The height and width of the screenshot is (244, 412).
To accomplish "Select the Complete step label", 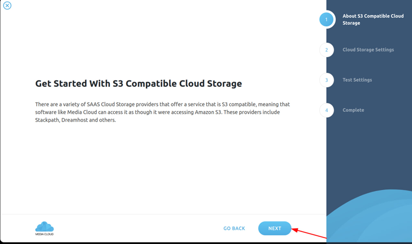I will 353,110.
